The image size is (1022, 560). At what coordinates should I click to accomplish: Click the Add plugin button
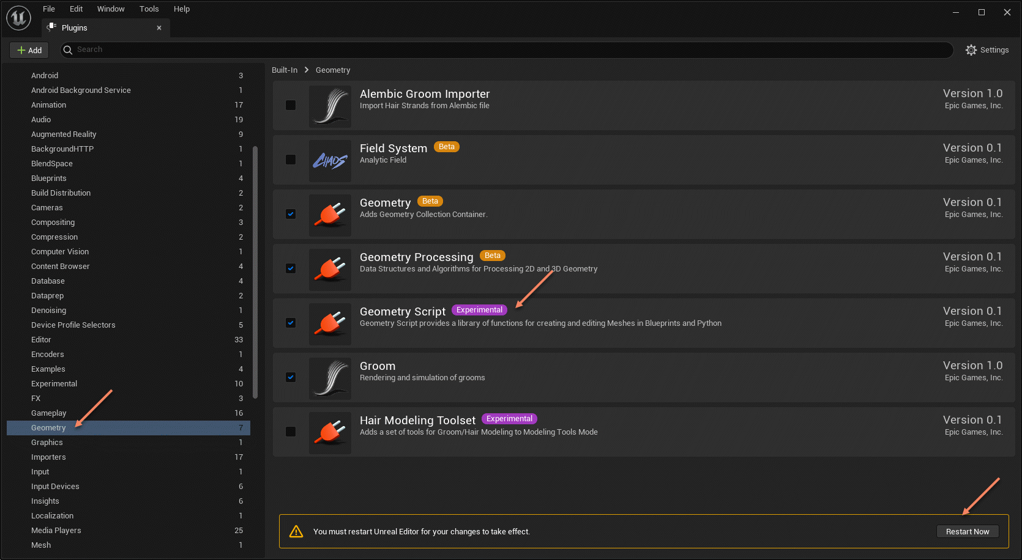(x=29, y=50)
